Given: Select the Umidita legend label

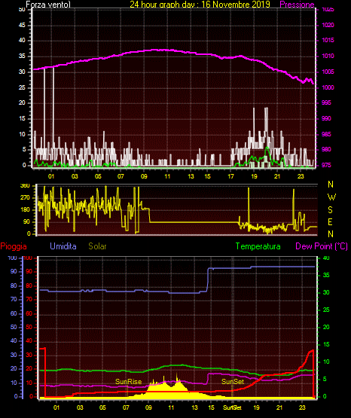Looking at the screenshot, I should (x=63, y=246).
